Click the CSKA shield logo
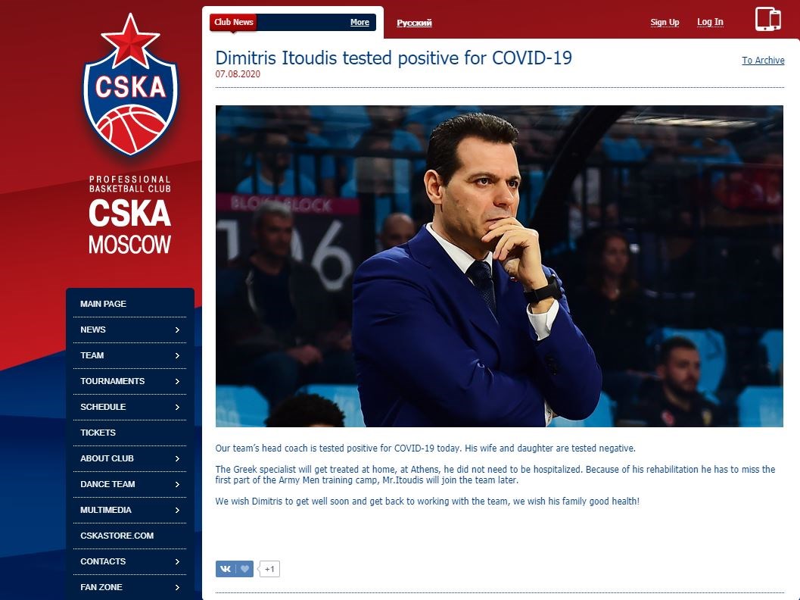The height and width of the screenshot is (600, 800). point(131,84)
